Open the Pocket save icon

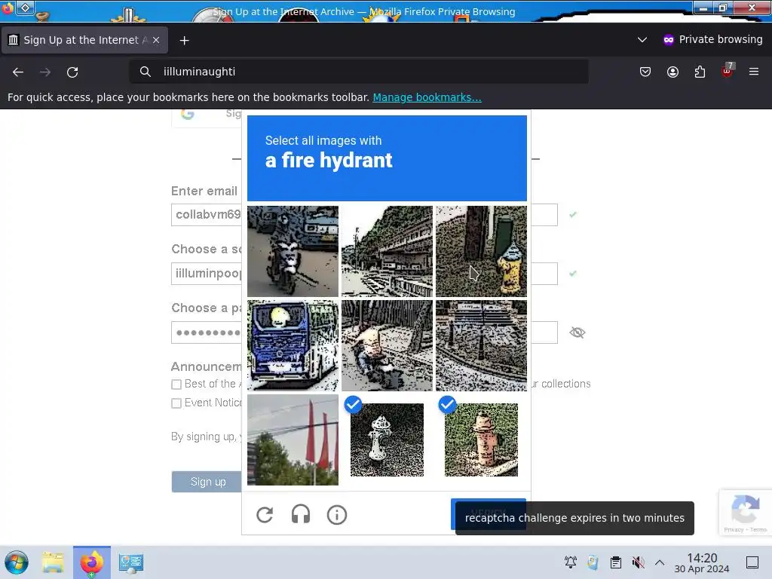645,72
